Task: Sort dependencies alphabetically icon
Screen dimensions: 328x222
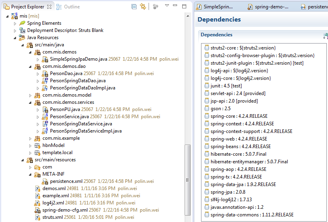Action: coord(326,36)
